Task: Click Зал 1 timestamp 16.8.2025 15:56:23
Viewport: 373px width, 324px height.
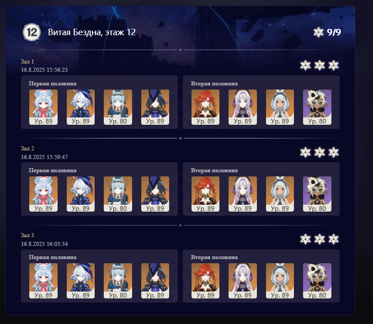Action: (x=44, y=70)
